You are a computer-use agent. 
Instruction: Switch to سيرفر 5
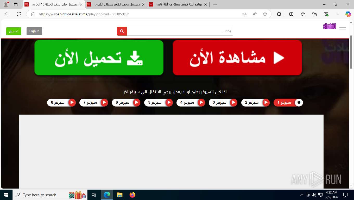pos(159,103)
